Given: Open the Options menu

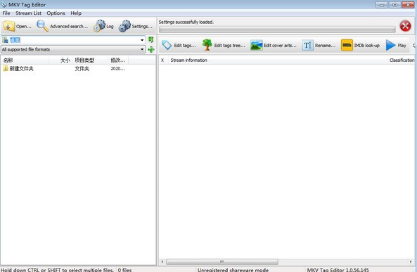Looking at the screenshot, I should coord(56,13).
